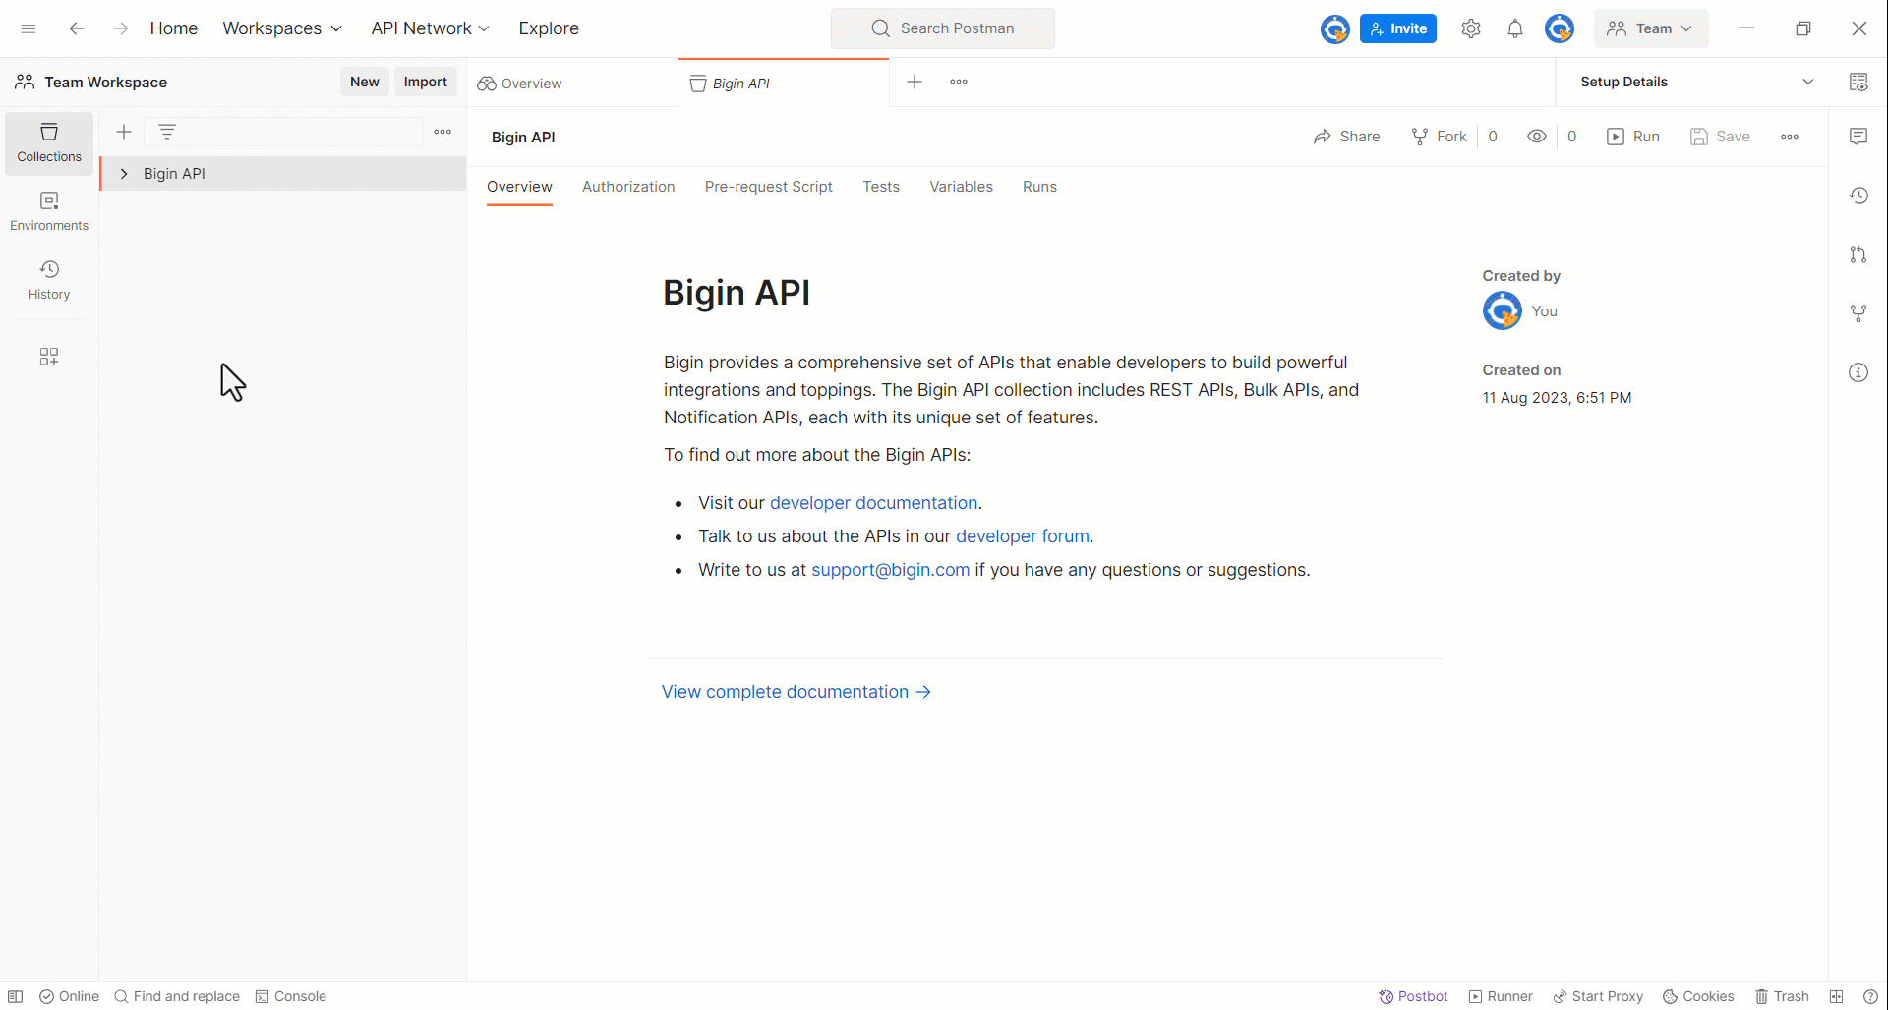1888x1010 pixels.
Task: Open the Team dropdown
Action: tap(1650, 28)
